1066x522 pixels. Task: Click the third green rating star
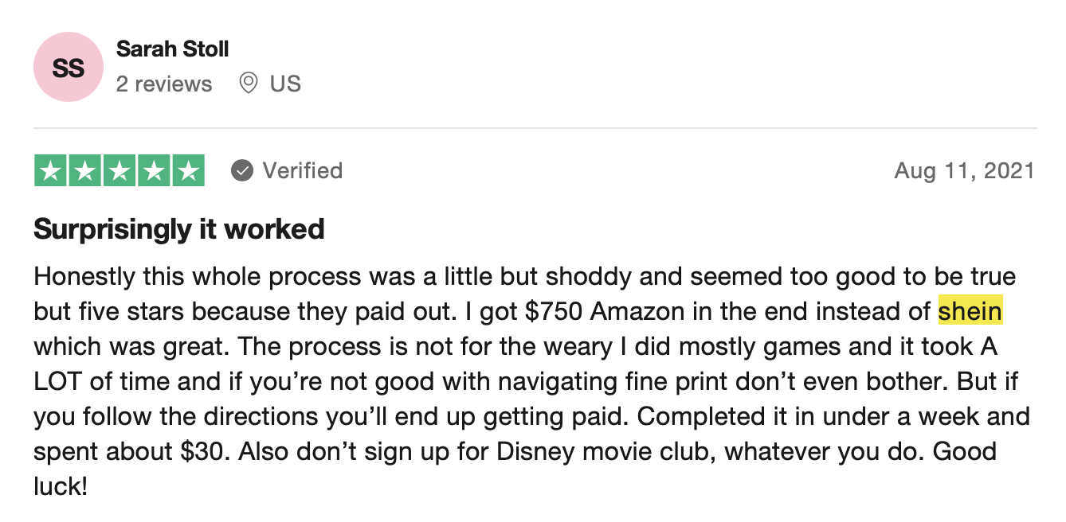click(120, 170)
